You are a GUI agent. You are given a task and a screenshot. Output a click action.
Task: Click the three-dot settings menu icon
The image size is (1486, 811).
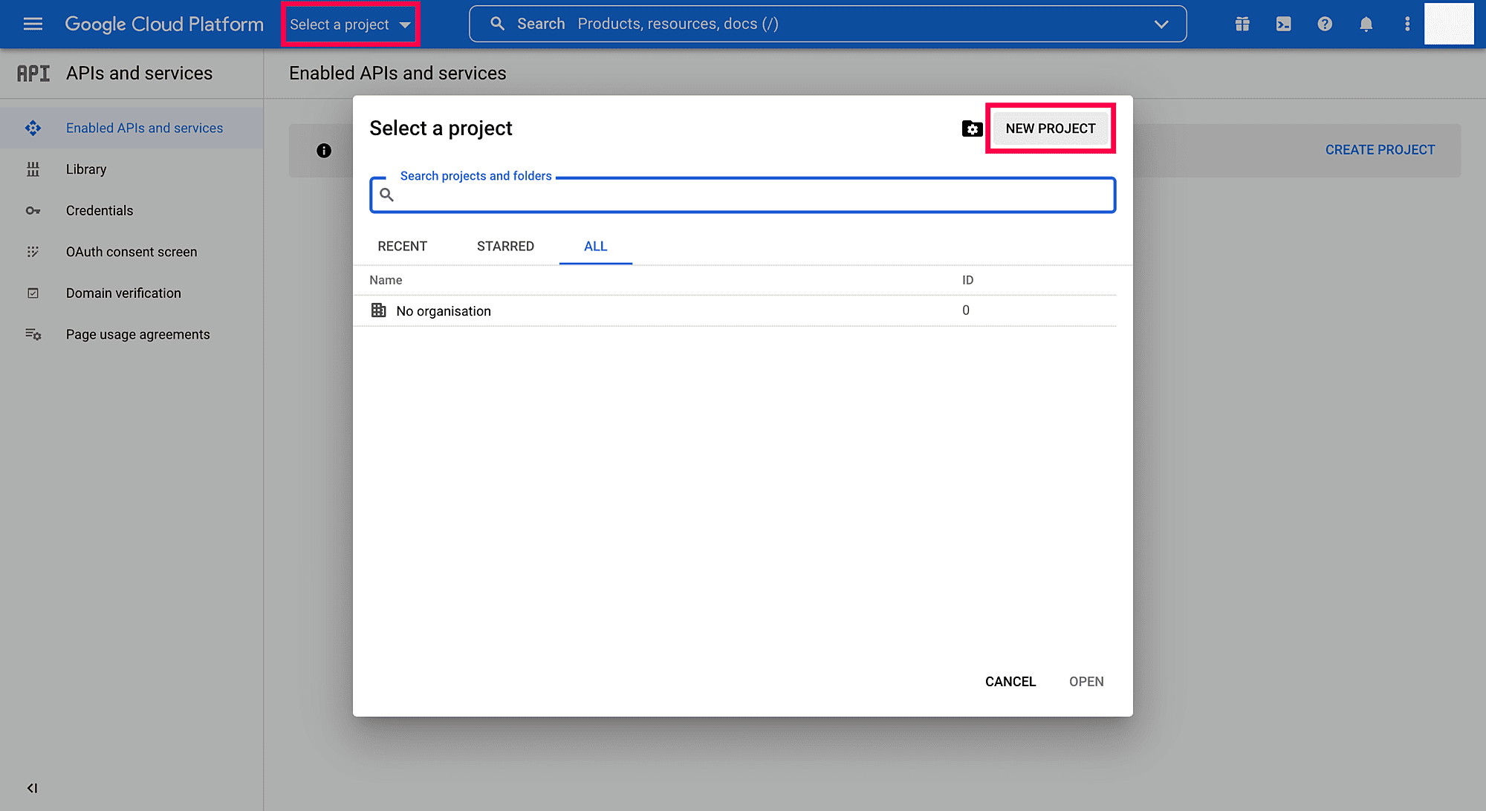[1407, 24]
